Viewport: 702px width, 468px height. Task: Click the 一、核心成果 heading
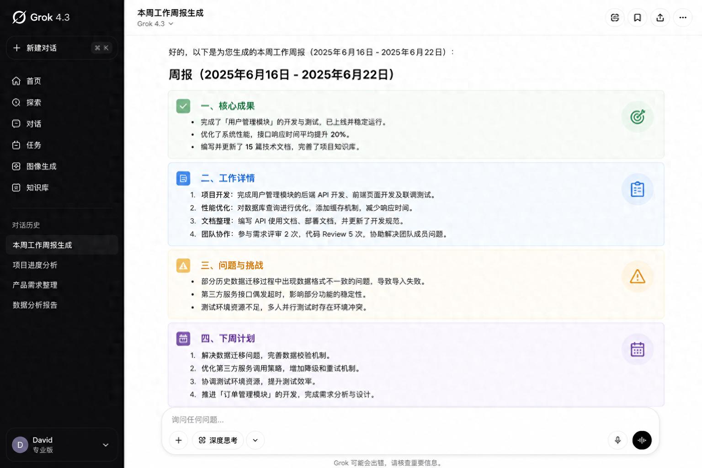(x=228, y=106)
